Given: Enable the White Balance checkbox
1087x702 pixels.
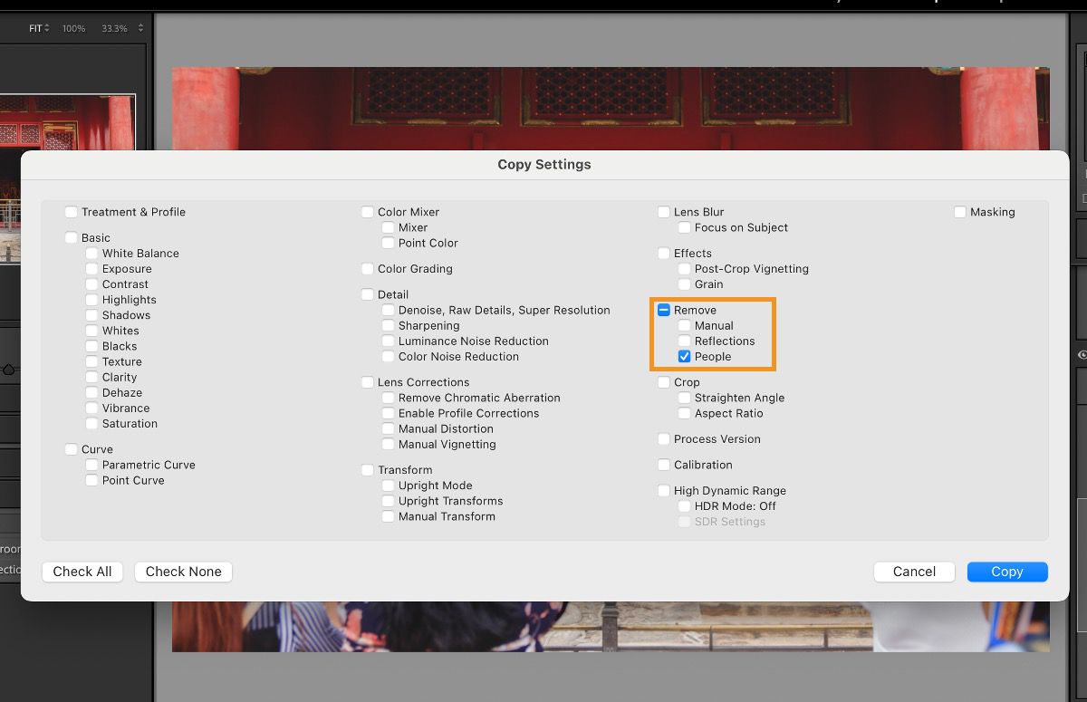Looking at the screenshot, I should click(x=91, y=254).
